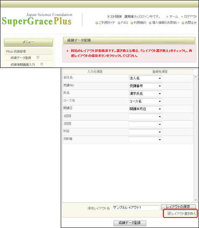Select 成績情報画面入力 in the side menu

coord(23,65)
